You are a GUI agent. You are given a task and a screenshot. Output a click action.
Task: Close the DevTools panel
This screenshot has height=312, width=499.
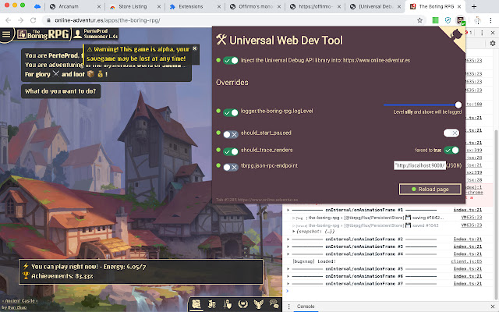[x=493, y=33]
